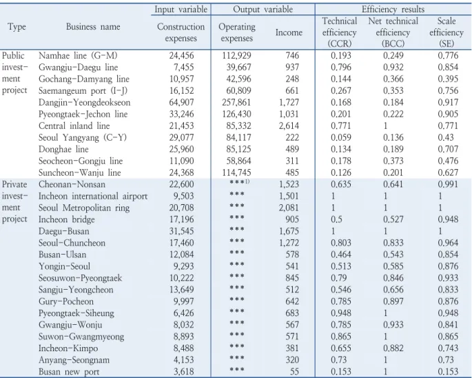Select 'Saemangeum port (I-J)' entry
Image resolution: width=472 pixels, height=378 pixels.
(x=83, y=91)
